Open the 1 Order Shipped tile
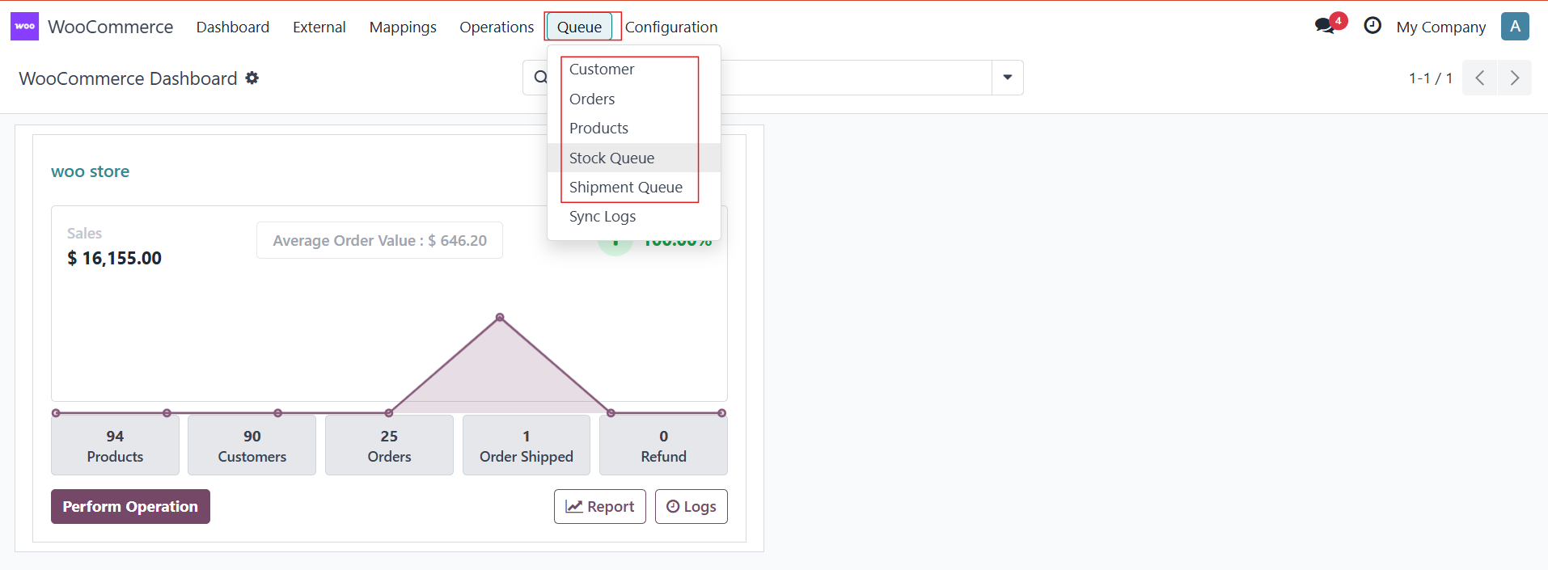Viewport: 1548px width, 570px height. pyautogui.click(x=527, y=445)
